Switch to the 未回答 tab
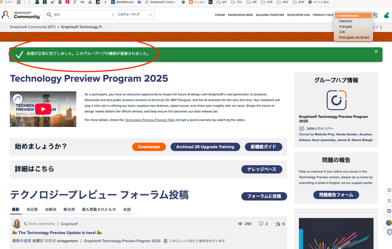Image resolution: width=392 pixels, height=249 pixels. tap(32, 209)
